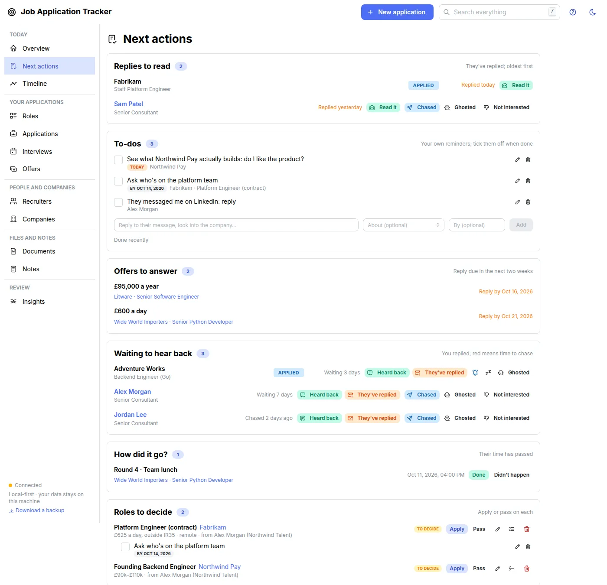Open the help question-mark icon
Viewport: 607px width, 585px height.
[573, 12]
